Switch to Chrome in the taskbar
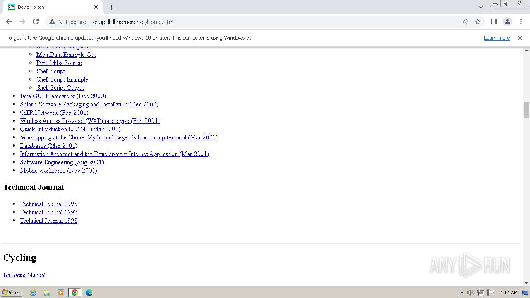The image size is (530, 298). pyautogui.click(x=75, y=293)
